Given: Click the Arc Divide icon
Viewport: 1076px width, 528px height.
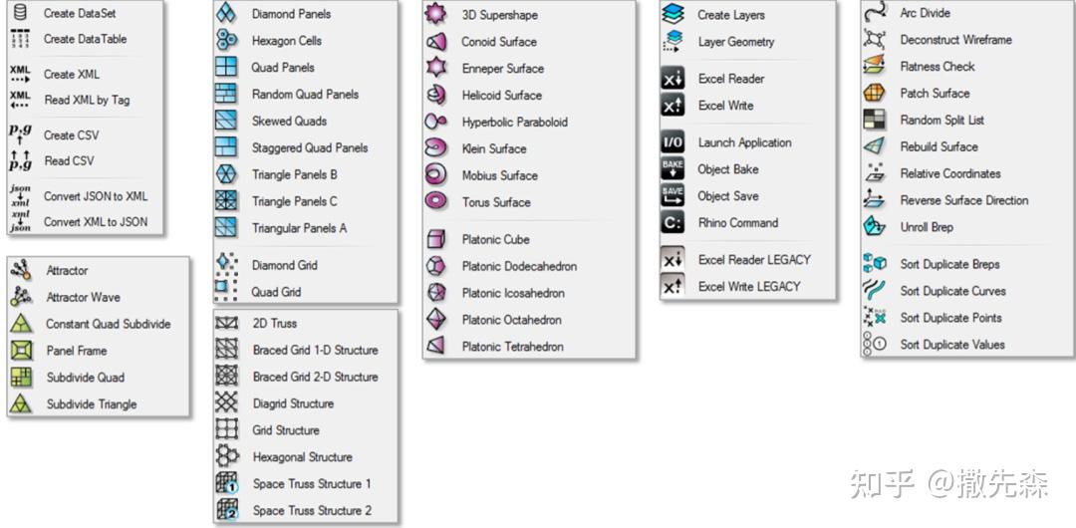Looking at the screenshot, I should [875, 13].
